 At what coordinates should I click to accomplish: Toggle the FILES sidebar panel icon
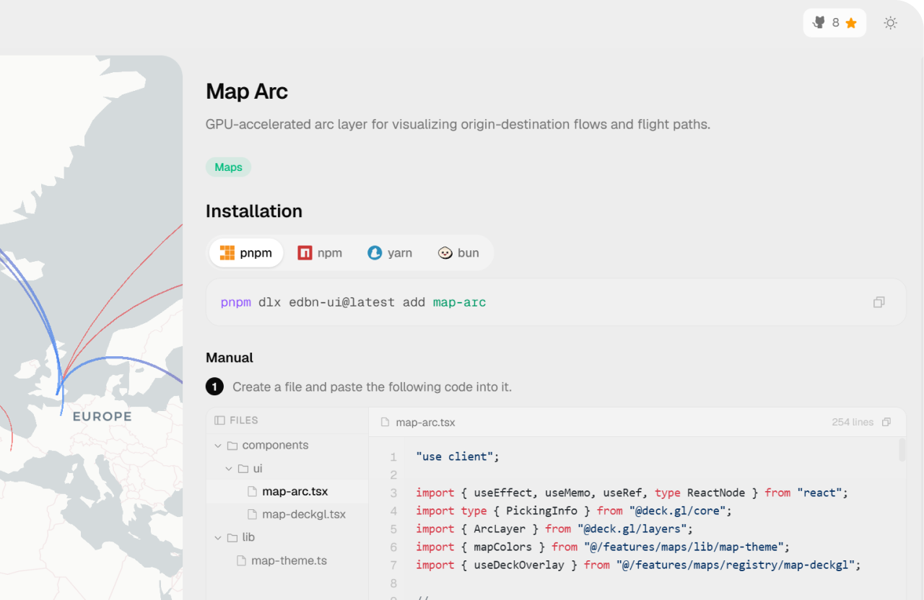(219, 420)
